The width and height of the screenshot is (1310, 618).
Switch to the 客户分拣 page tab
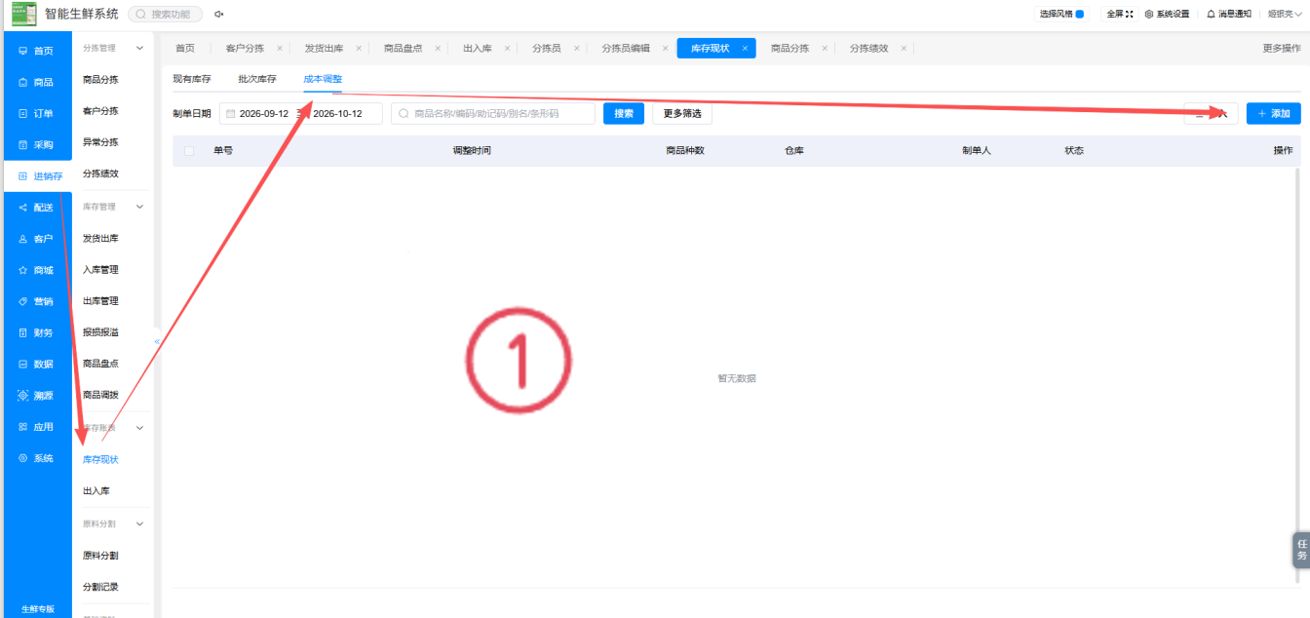click(245, 48)
